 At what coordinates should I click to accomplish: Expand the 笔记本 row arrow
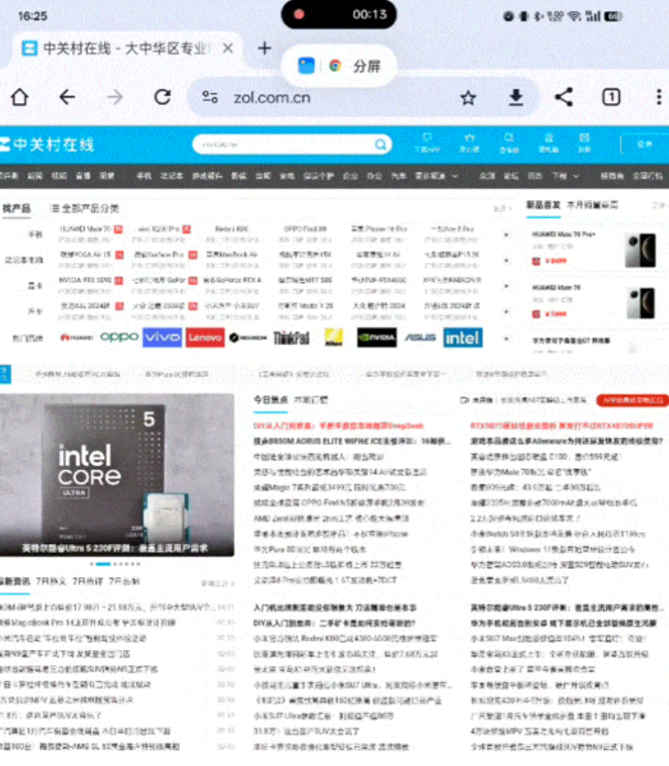coord(507,260)
